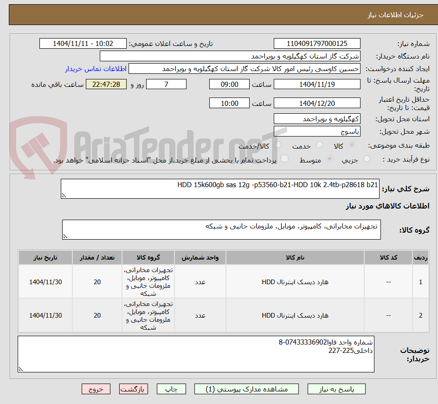438x404 pixels.
Task: Click the بازگشت back button
Action: pyautogui.click(x=134, y=389)
